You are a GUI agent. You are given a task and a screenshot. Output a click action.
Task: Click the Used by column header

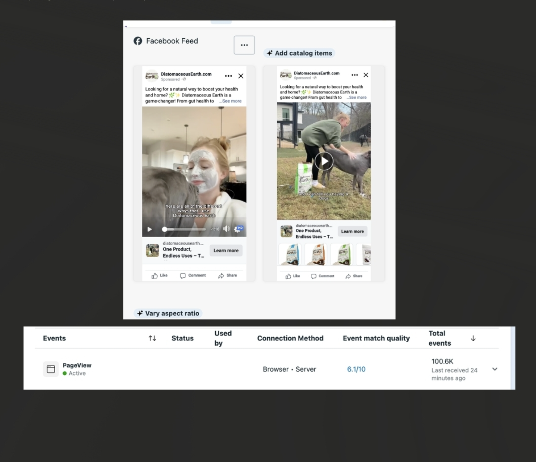[x=223, y=338]
